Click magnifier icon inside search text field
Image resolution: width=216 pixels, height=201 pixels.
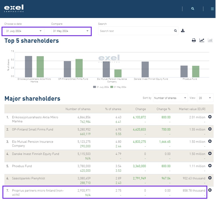pyautogui.click(x=175, y=31)
